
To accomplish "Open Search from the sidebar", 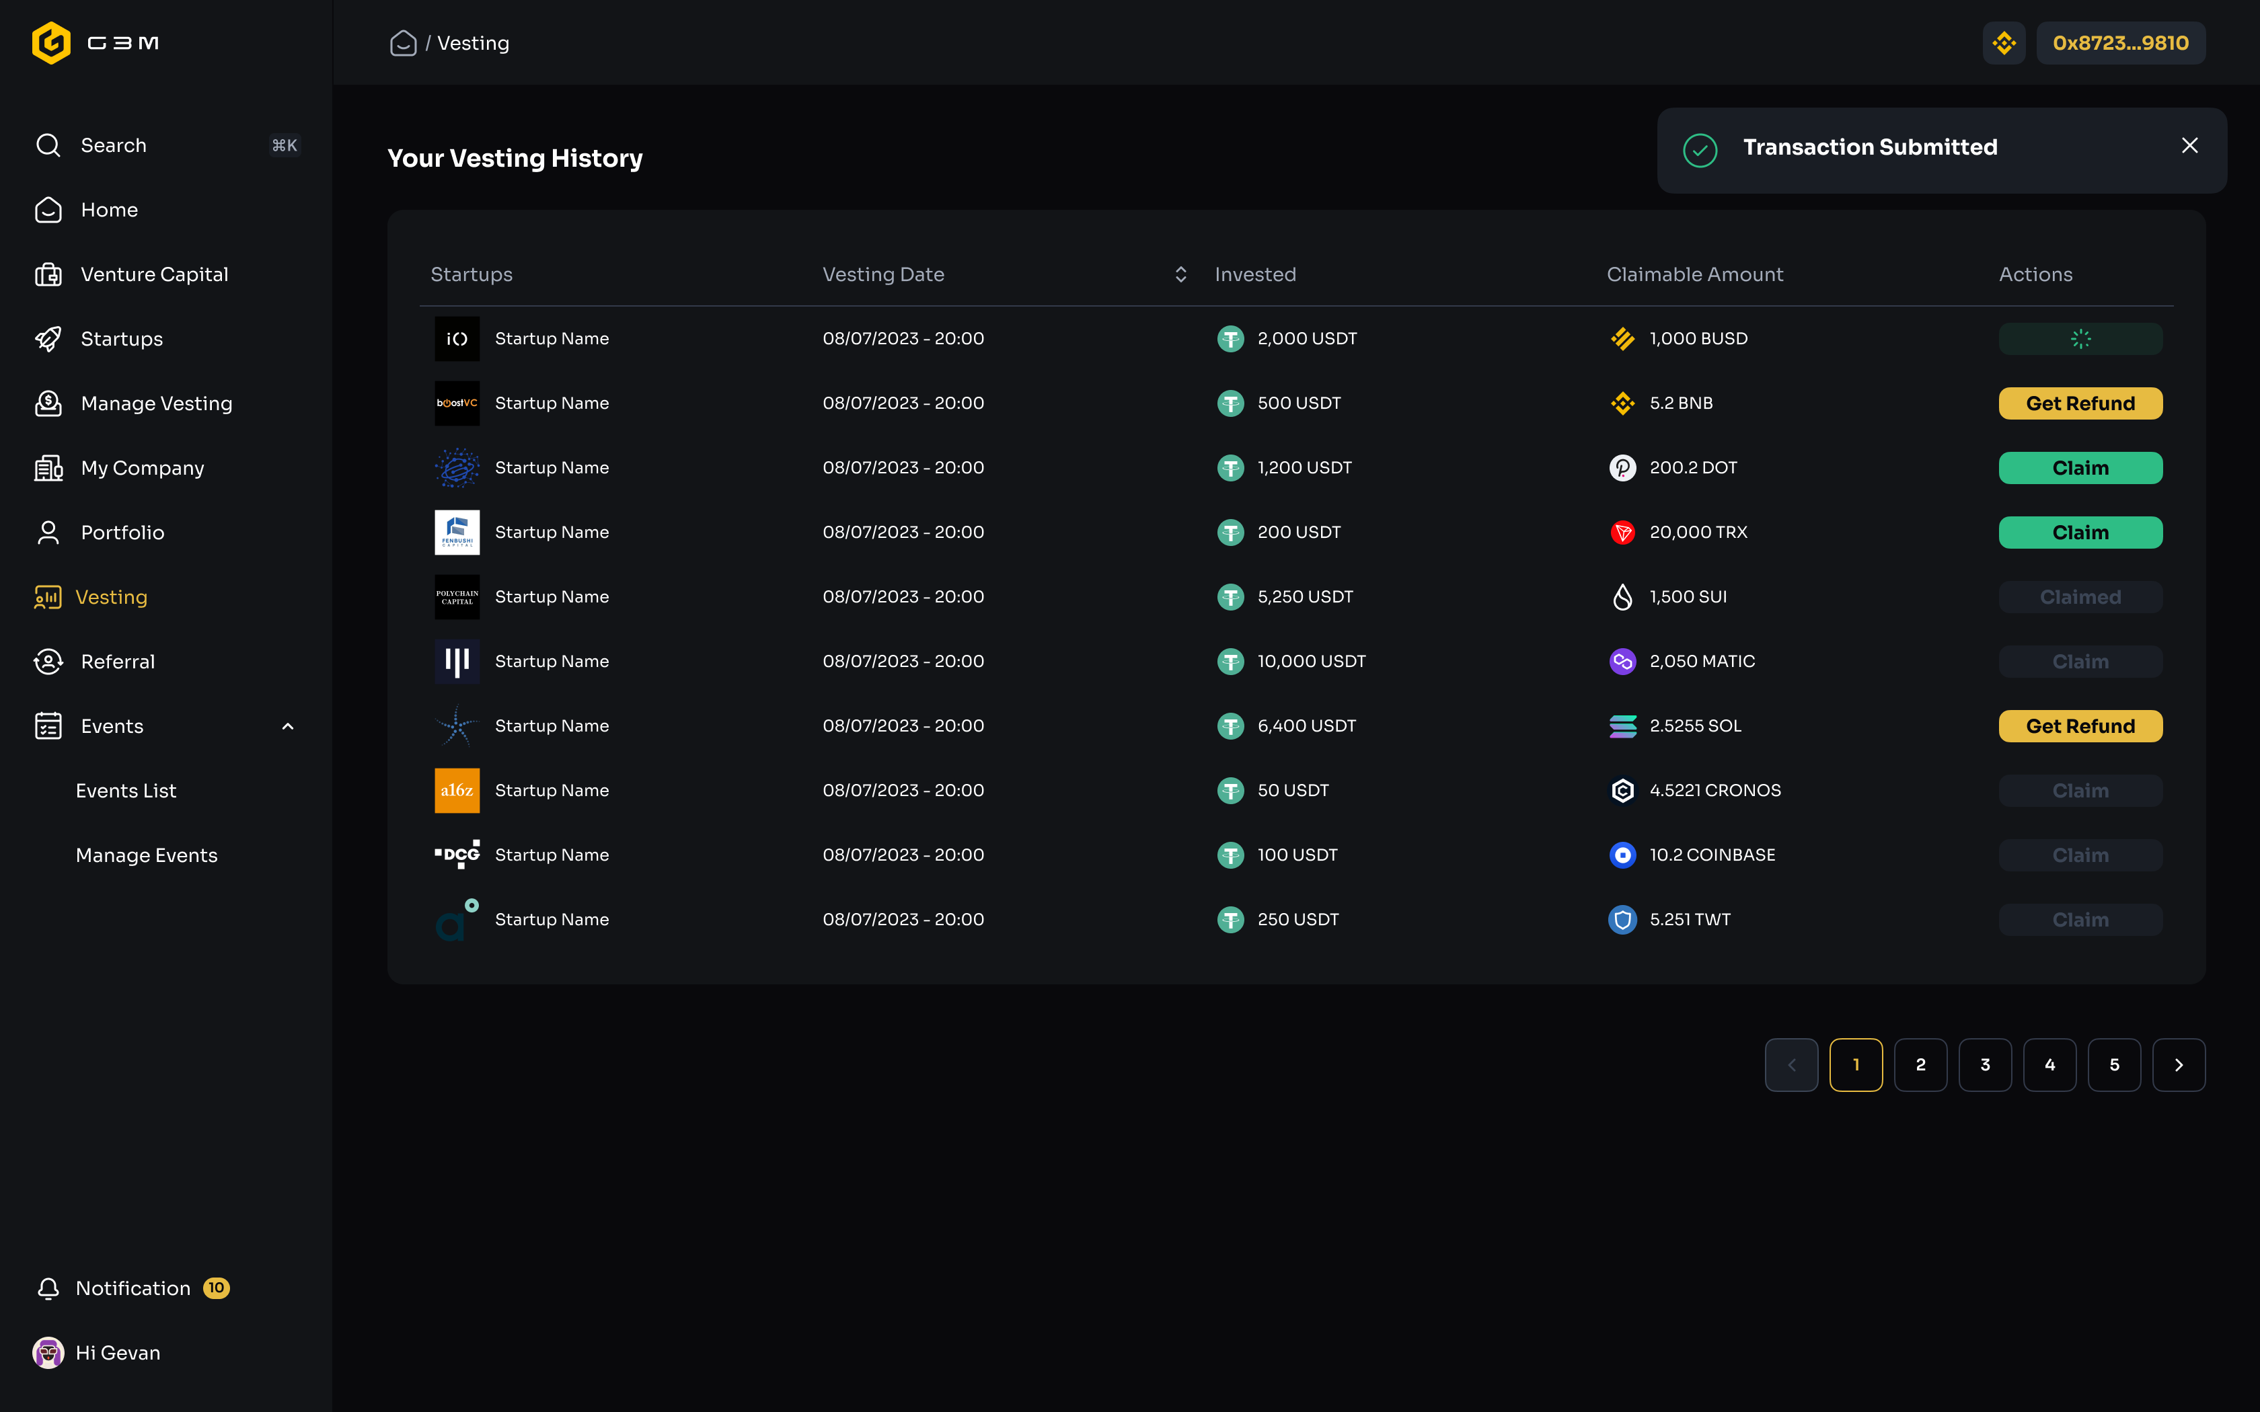I will [x=113, y=146].
